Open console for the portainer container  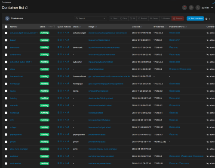(66, 156)
